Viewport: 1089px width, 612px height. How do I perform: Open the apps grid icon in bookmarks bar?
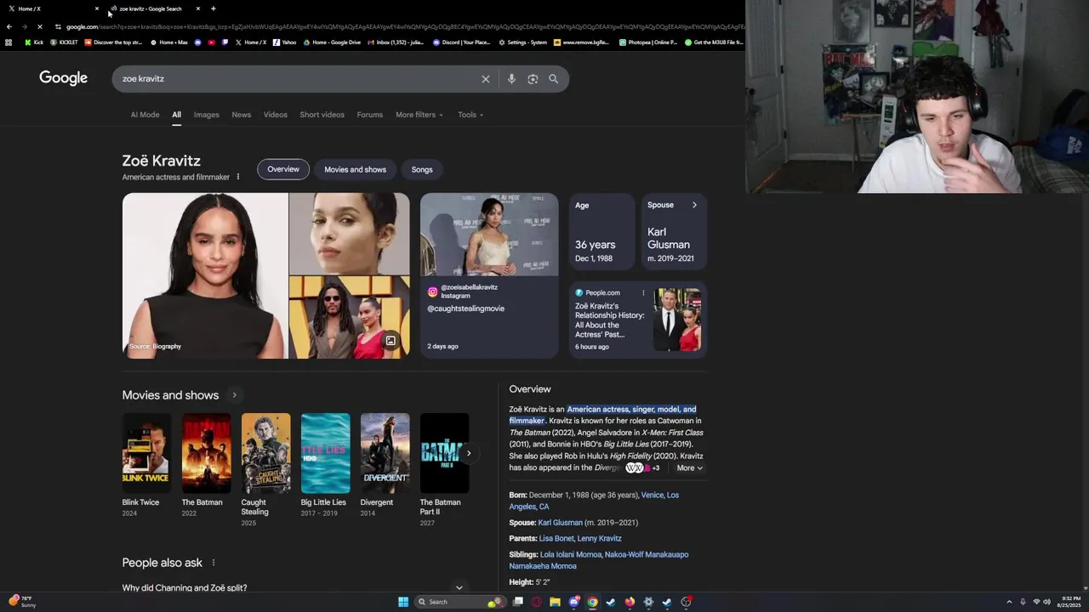click(x=9, y=42)
